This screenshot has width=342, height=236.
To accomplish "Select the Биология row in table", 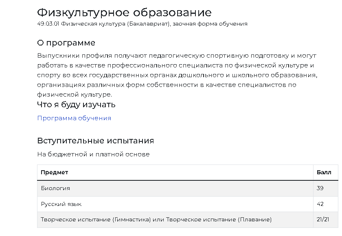I will pos(188,188).
